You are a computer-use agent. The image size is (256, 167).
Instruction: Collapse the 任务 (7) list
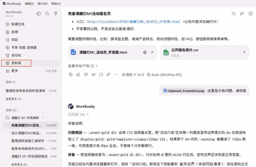pyautogui.click(x=18, y=82)
